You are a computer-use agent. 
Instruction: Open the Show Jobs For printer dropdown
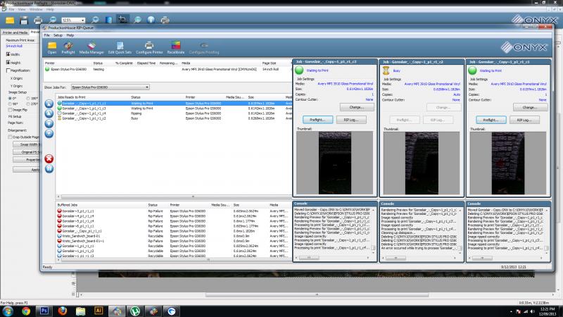(x=110, y=87)
